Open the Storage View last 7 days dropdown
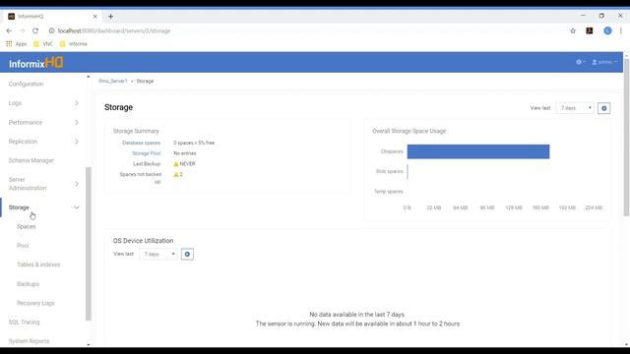 575,108
